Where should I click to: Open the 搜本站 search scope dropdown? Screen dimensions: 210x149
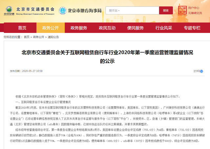click(115, 11)
